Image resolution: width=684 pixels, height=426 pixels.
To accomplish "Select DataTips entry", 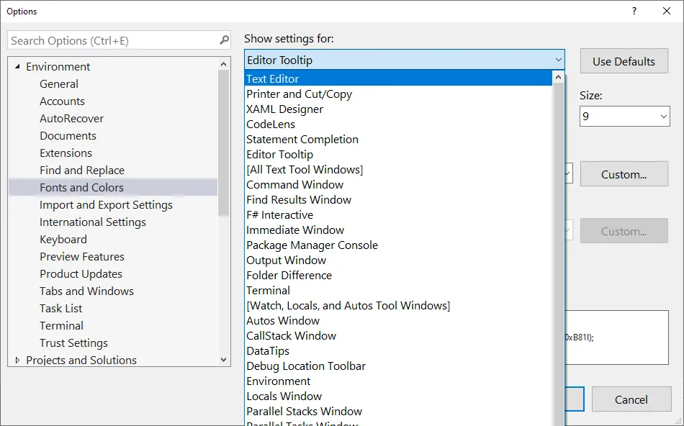I will pos(398,351).
